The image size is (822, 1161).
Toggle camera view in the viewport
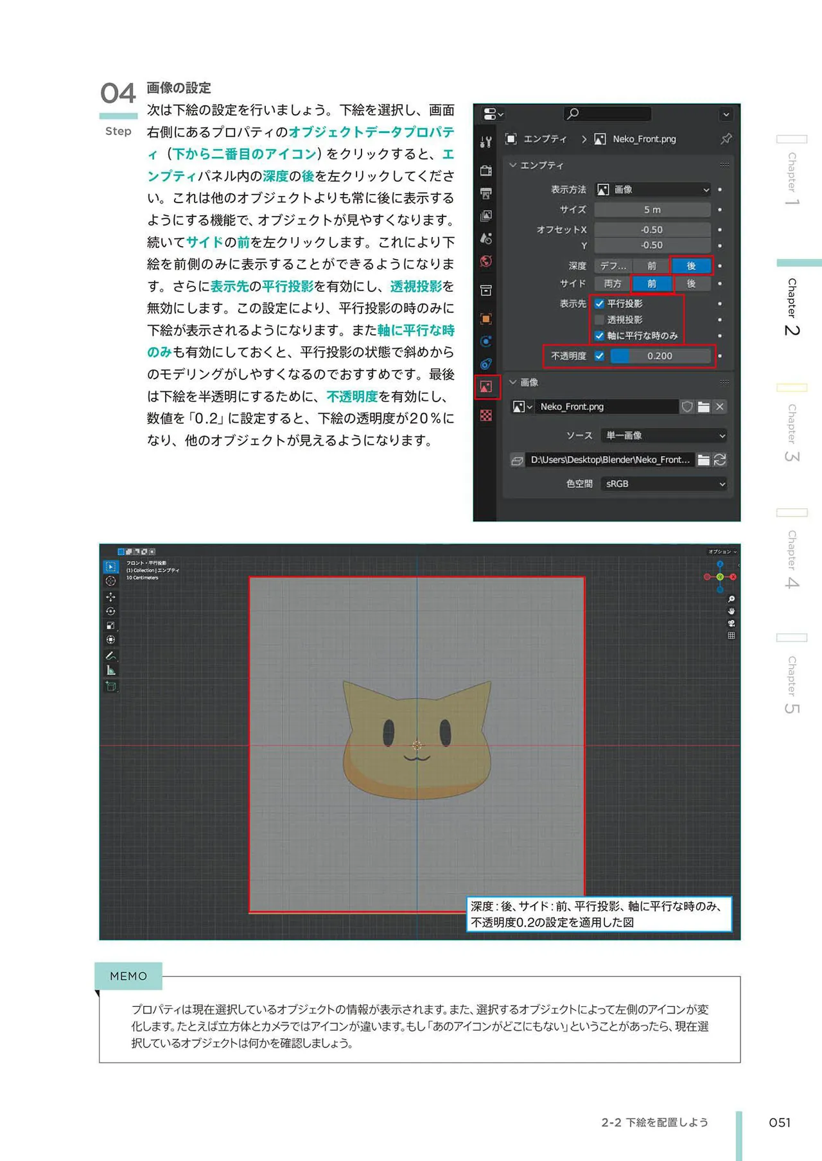coord(731,623)
